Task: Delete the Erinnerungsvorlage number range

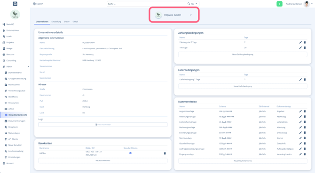Action: pyautogui.click(x=305, y=133)
